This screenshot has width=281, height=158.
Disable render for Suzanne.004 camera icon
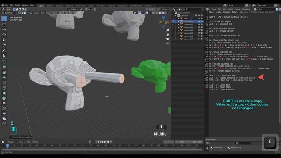(x=202, y=30)
